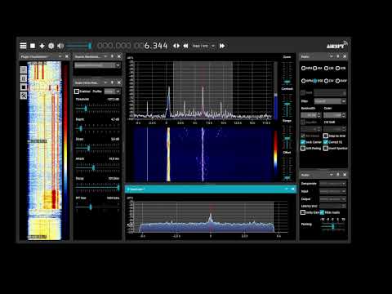Select the Zoom FFT panel header
392x294 pixels.
click(x=210, y=189)
